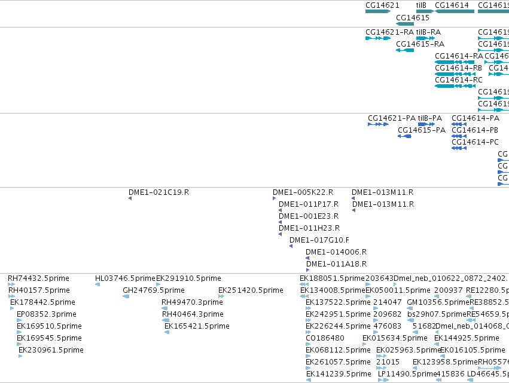The width and height of the screenshot is (509, 383).
Task: Select feature 21015
Action: (x=381, y=368)
